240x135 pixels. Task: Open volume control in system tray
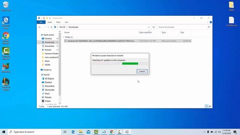[x=219, y=132]
